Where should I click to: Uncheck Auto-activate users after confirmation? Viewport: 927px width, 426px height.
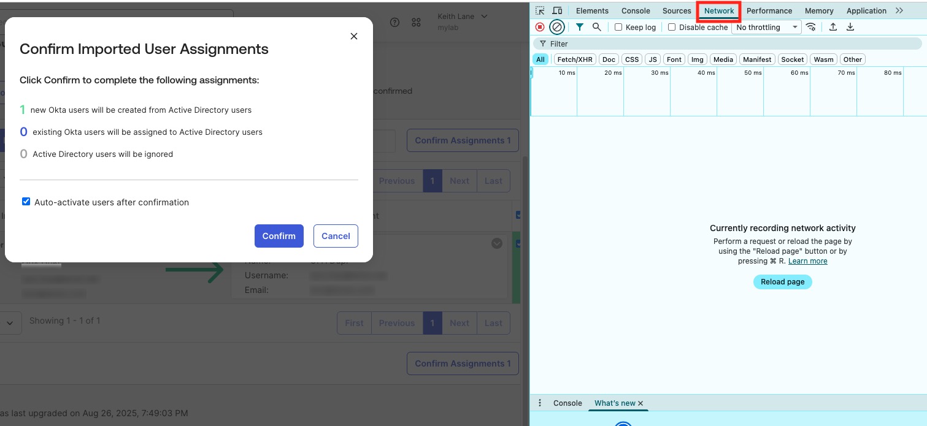(26, 202)
